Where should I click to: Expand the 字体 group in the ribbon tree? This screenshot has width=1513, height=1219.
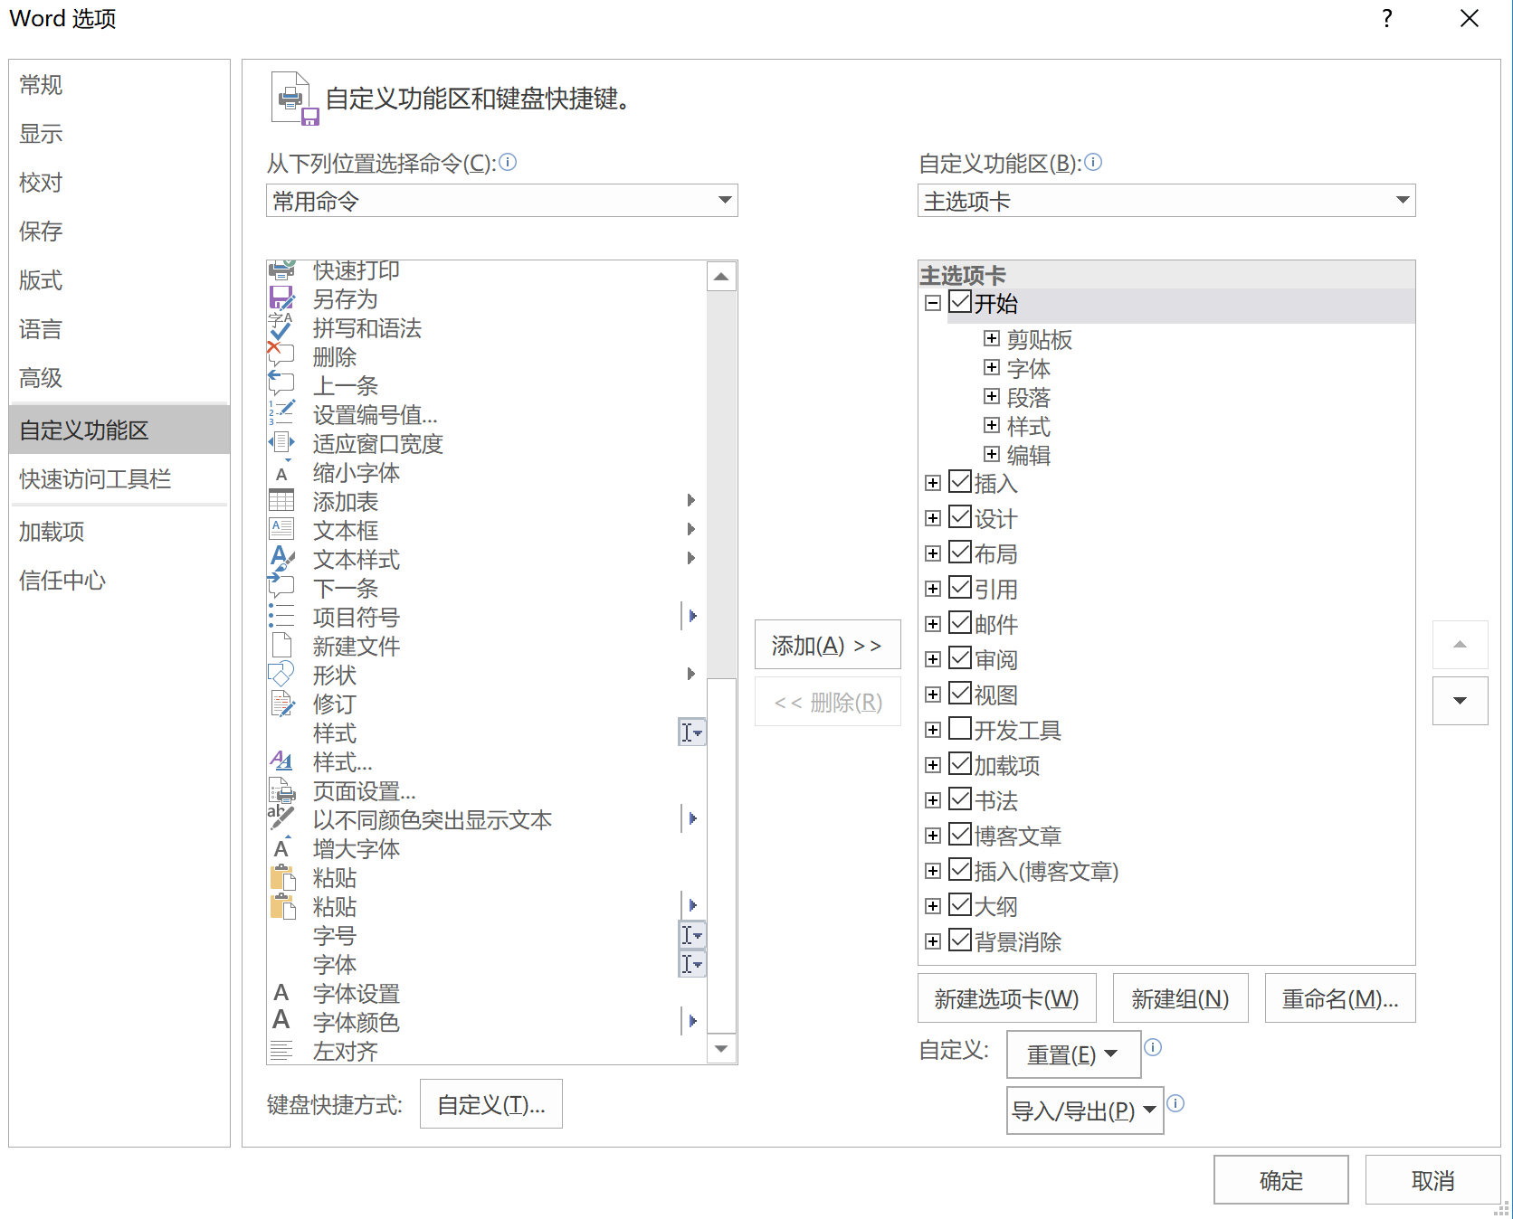tap(992, 368)
